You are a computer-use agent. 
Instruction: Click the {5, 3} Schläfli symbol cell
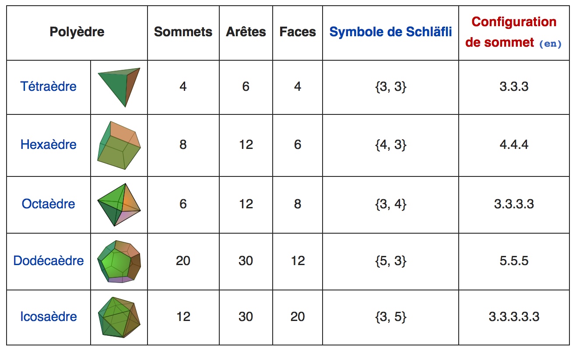tap(390, 261)
